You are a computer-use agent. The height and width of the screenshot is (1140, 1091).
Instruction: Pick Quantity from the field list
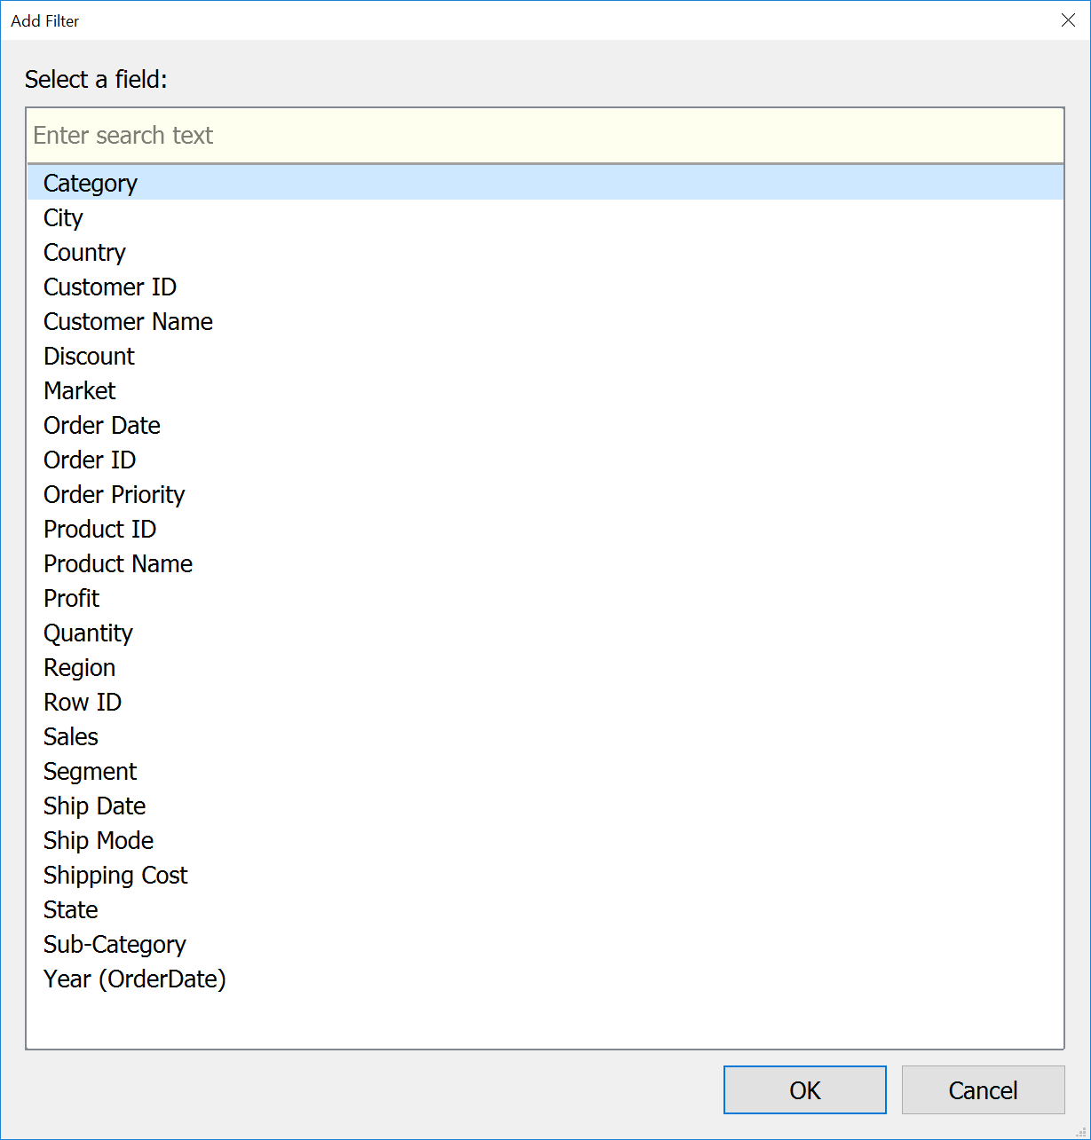tap(88, 633)
